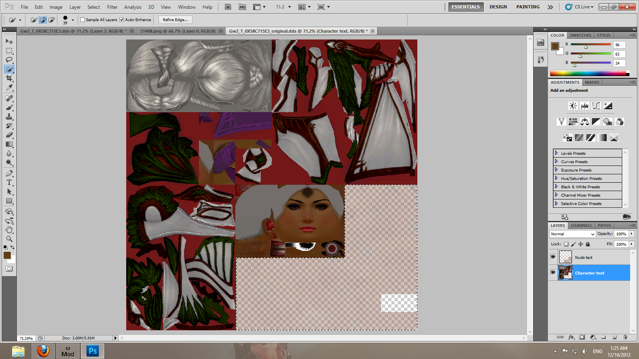
Task: Hide the Nude text layer
Action: pos(553,257)
